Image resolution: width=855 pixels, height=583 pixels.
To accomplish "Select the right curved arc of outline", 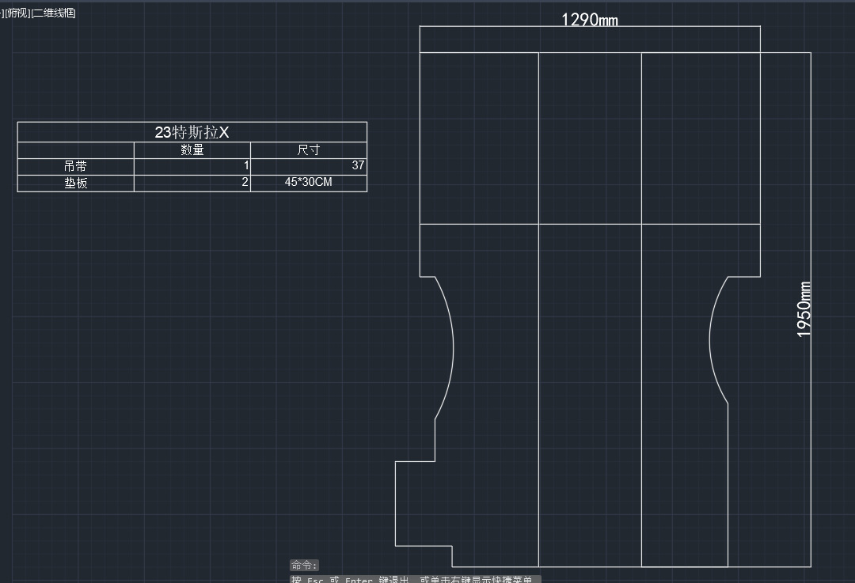I will click(x=710, y=340).
